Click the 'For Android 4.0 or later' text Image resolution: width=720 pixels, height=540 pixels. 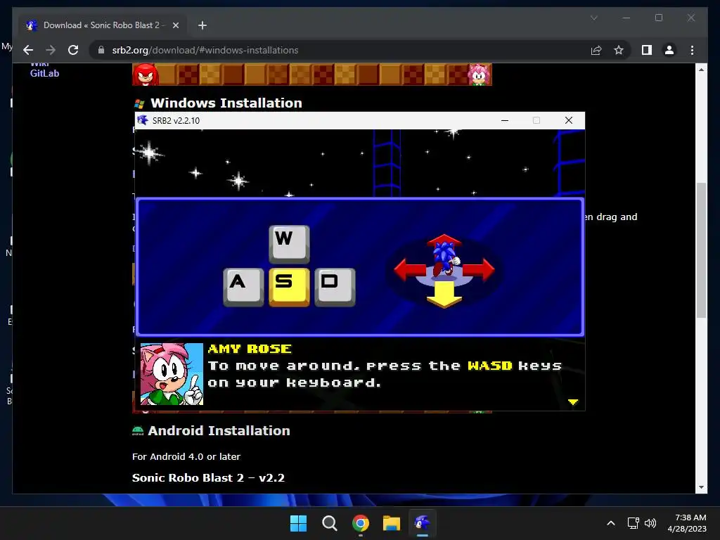pyautogui.click(x=186, y=456)
